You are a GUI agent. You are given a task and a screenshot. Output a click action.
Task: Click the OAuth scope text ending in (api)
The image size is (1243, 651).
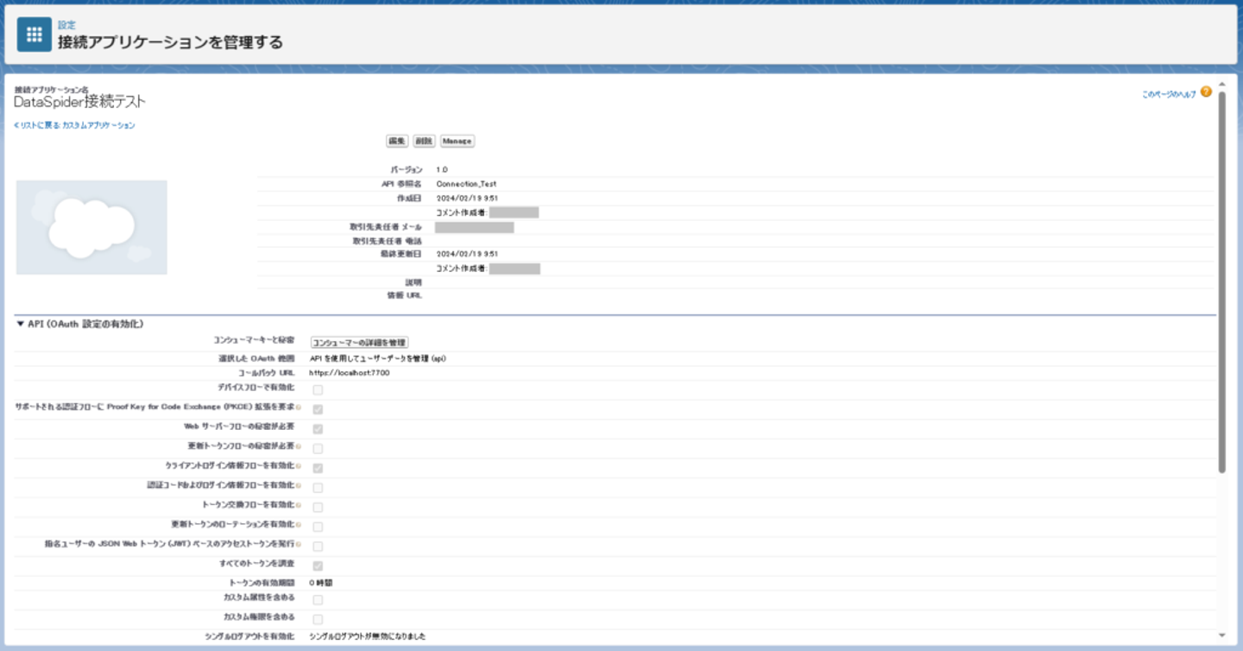377,357
